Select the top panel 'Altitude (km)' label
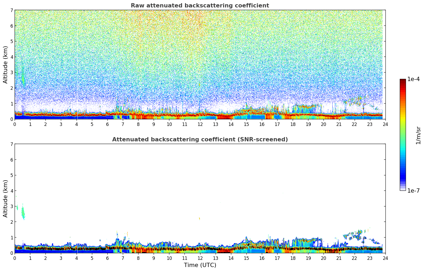Viewport: 424px width, 271px height. click(x=6, y=65)
